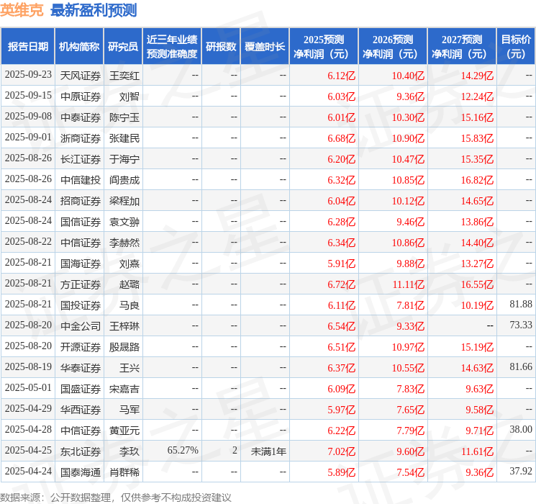Click the 最新盈利预测 heading text
The height and width of the screenshot is (504, 536).
pyautogui.click(x=94, y=10)
